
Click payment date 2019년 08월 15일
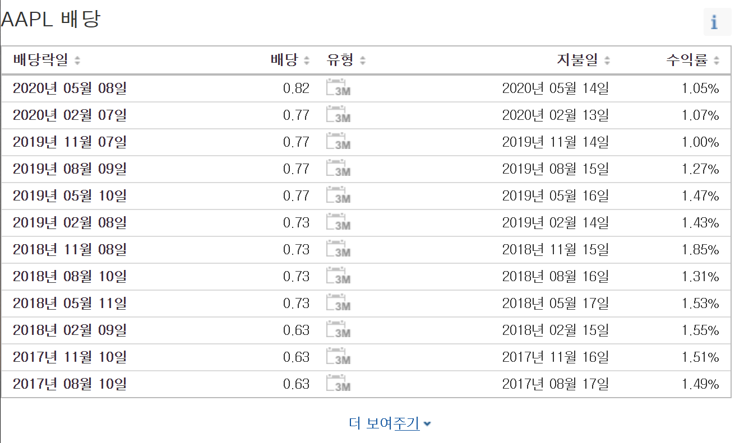(x=555, y=169)
